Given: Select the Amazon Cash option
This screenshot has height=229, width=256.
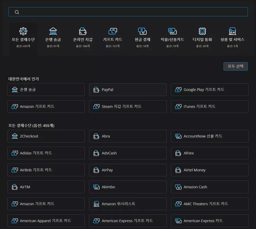Looking at the screenshot, I should point(210,187).
